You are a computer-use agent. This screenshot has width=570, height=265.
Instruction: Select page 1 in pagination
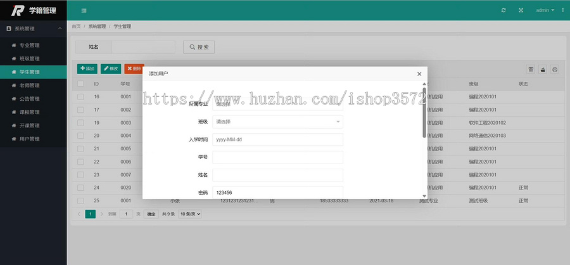click(90, 214)
